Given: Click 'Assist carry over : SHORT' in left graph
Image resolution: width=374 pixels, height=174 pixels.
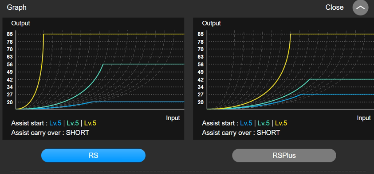Looking at the screenshot, I should tap(50, 132).
